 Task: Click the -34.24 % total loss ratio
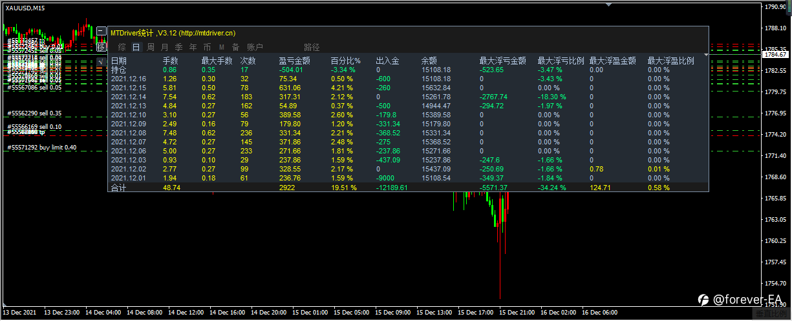(x=552, y=188)
